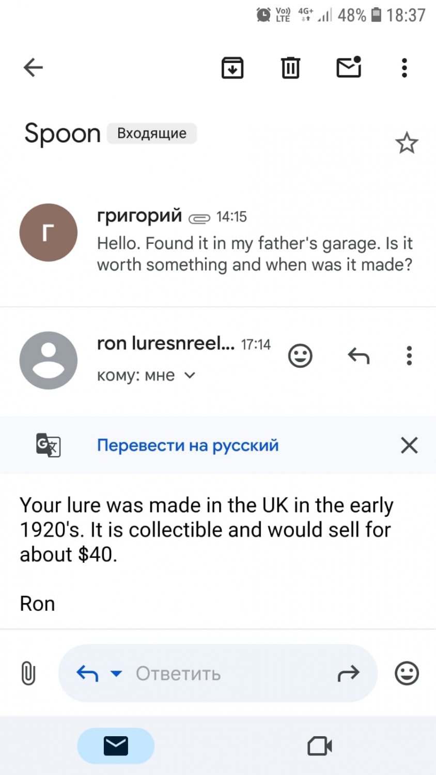Expand recipient details next to 'кому: мне'
The image size is (436, 775).
(x=190, y=376)
